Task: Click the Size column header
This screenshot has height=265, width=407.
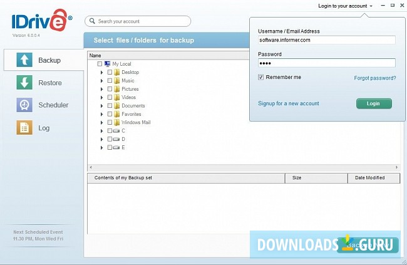Action: [316, 178]
